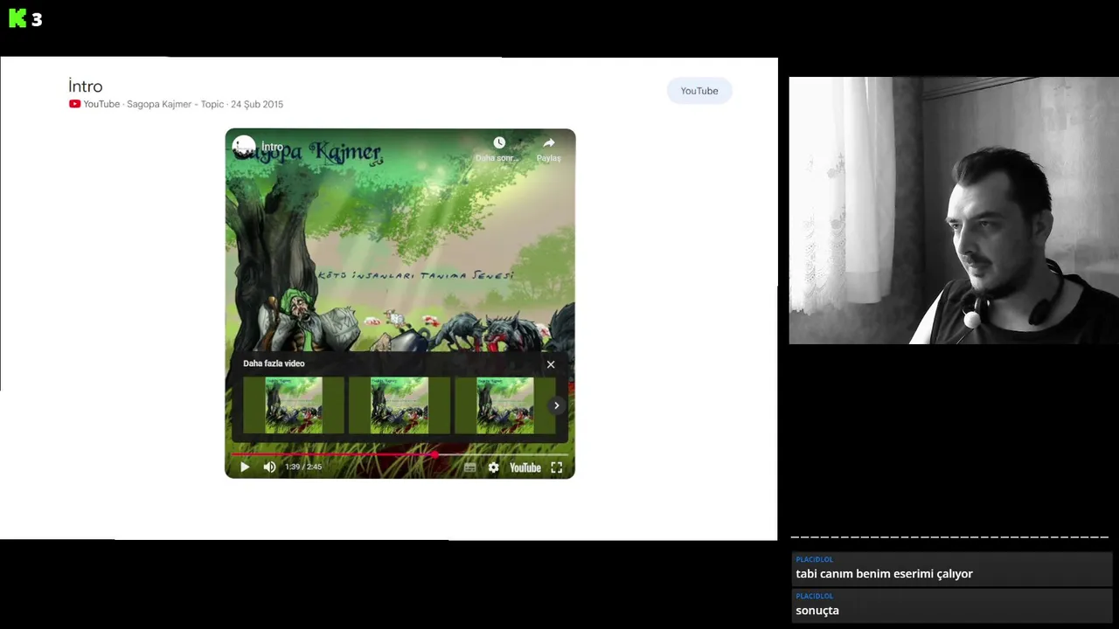
Task: Toggle subtitles in the video player
Action: click(x=469, y=467)
